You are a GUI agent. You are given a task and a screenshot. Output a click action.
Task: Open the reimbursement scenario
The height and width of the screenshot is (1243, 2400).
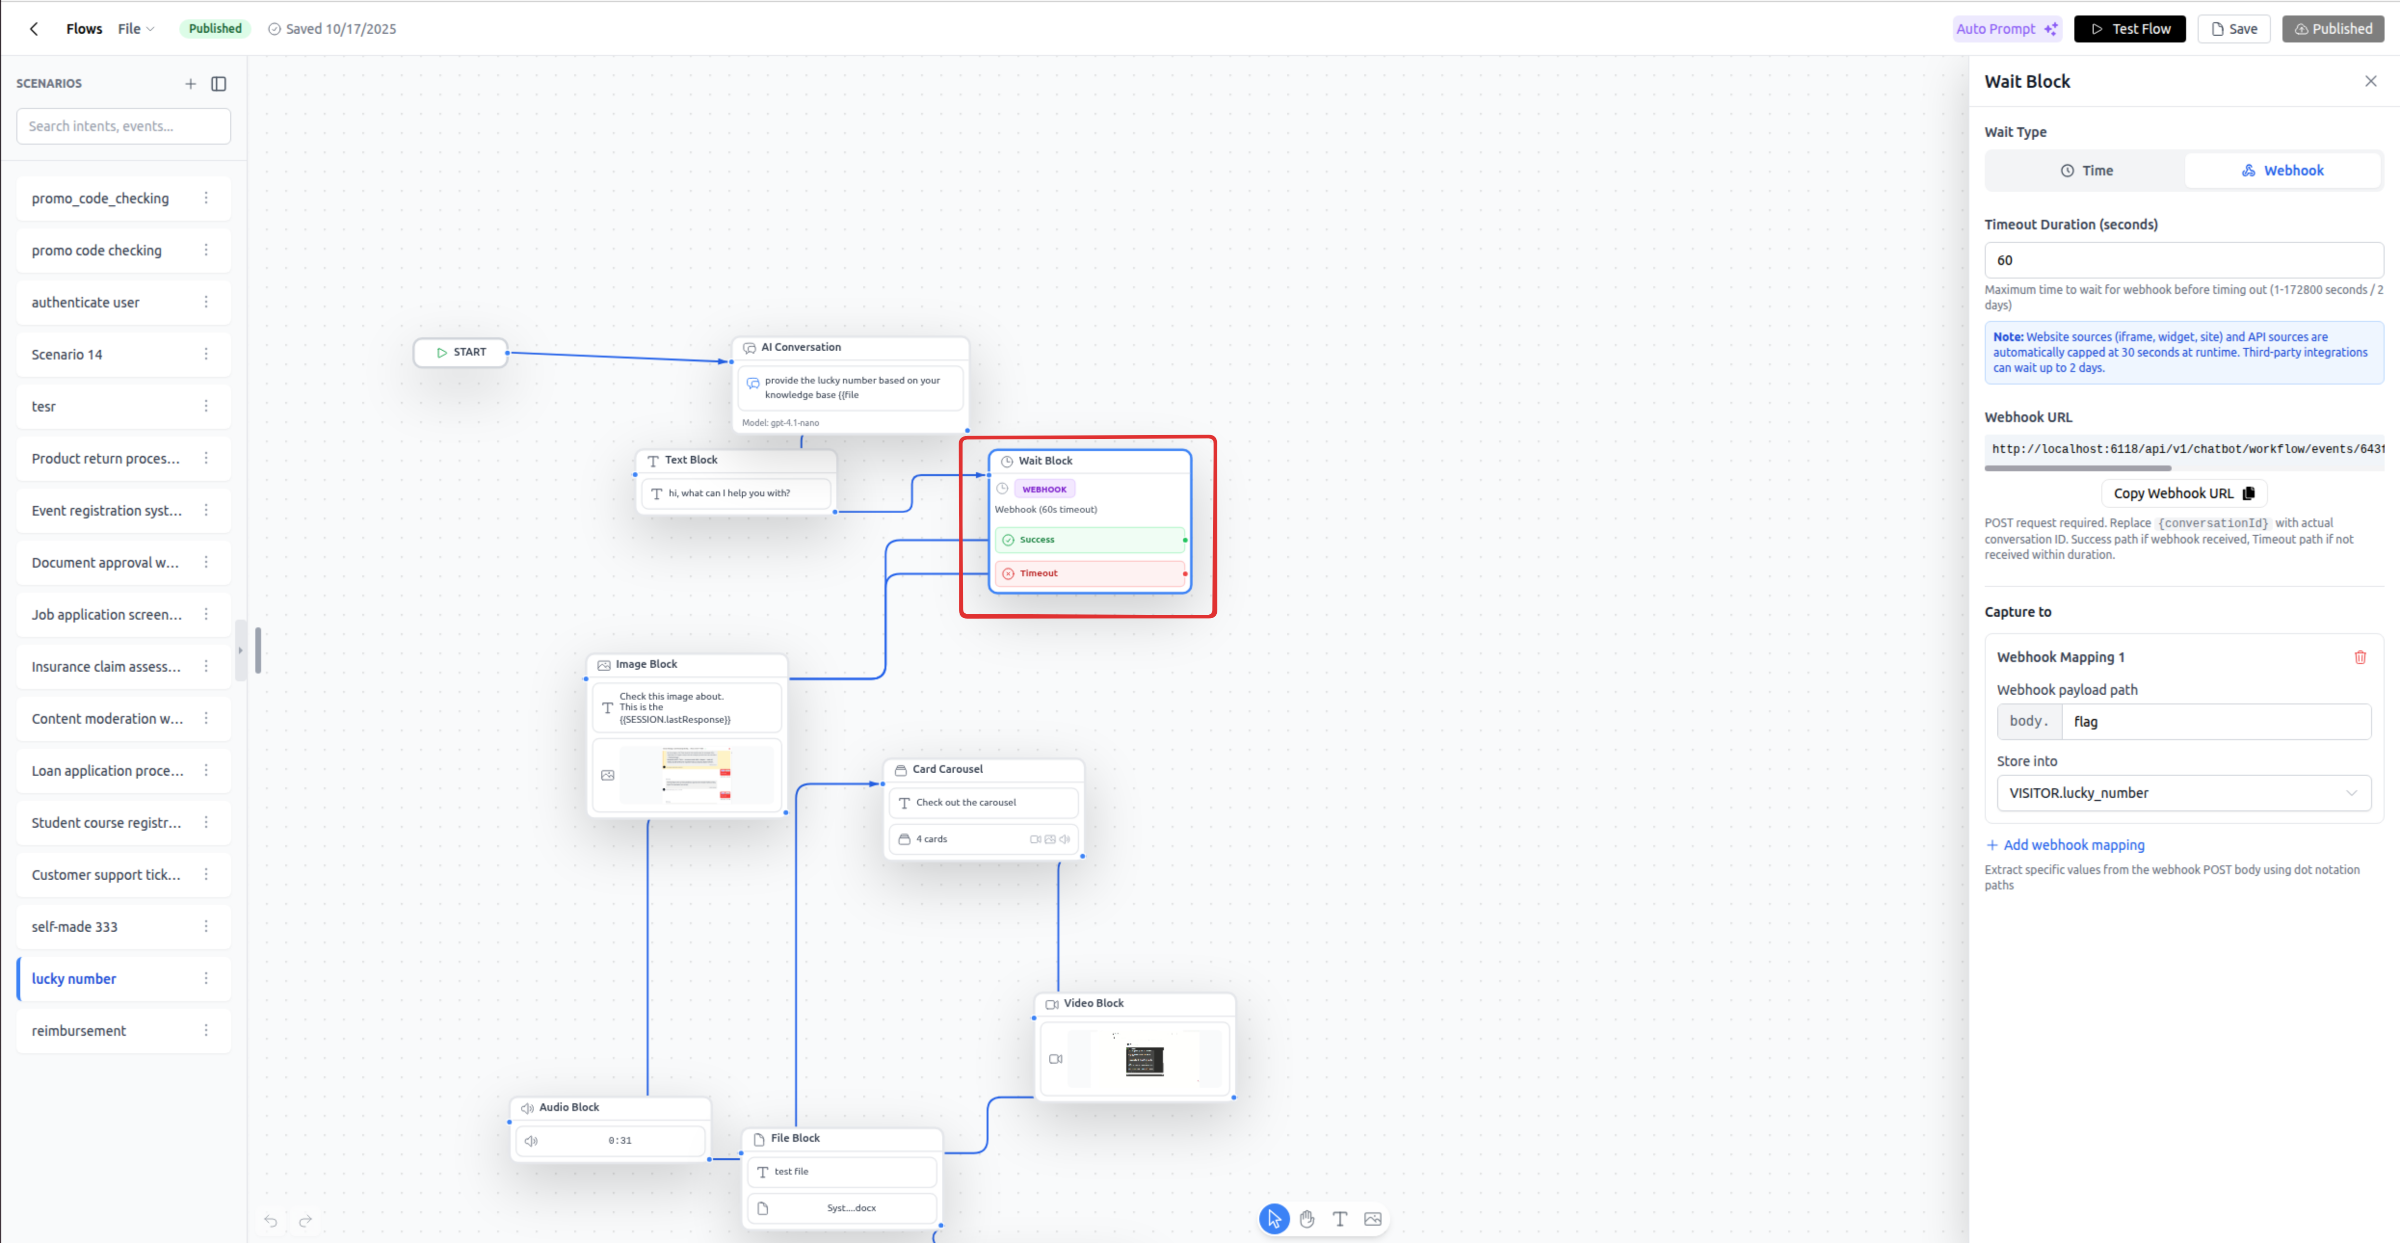coord(79,1031)
